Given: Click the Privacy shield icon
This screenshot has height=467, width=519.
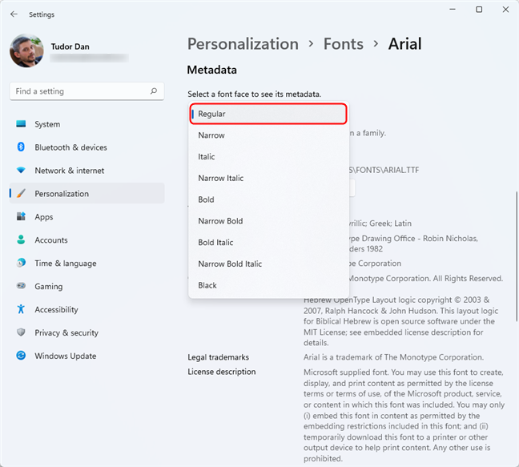Looking at the screenshot, I should click(21, 332).
